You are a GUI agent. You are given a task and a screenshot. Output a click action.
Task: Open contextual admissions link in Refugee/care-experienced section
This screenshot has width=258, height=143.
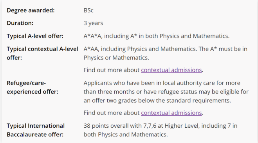click(x=171, y=113)
